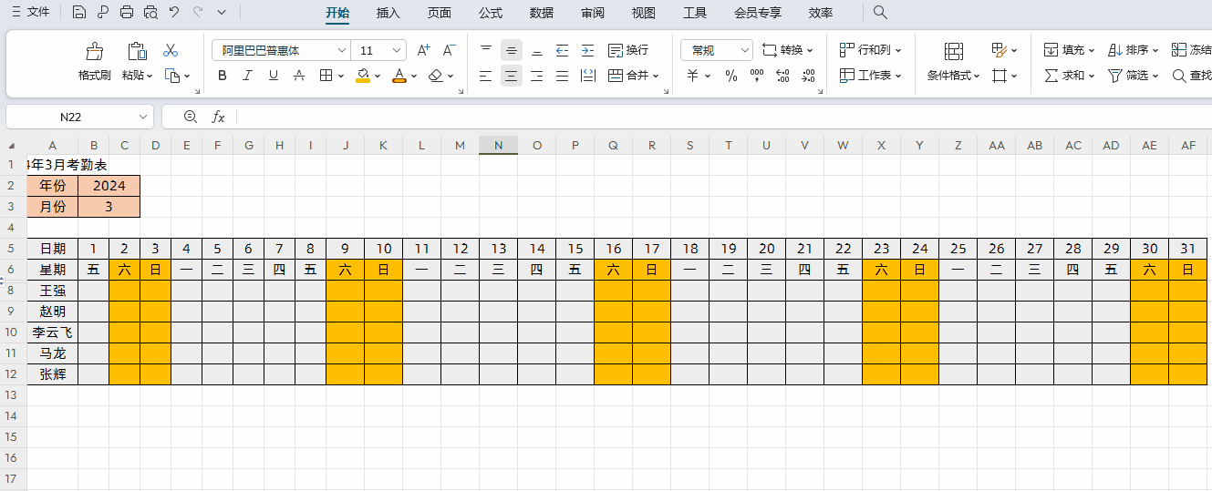The width and height of the screenshot is (1212, 491).
Task: Switch to the 公式 tab
Action: click(x=491, y=13)
